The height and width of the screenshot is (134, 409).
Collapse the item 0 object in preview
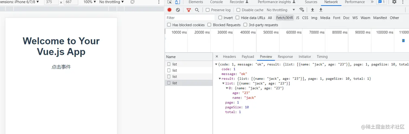click(x=227, y=88)
